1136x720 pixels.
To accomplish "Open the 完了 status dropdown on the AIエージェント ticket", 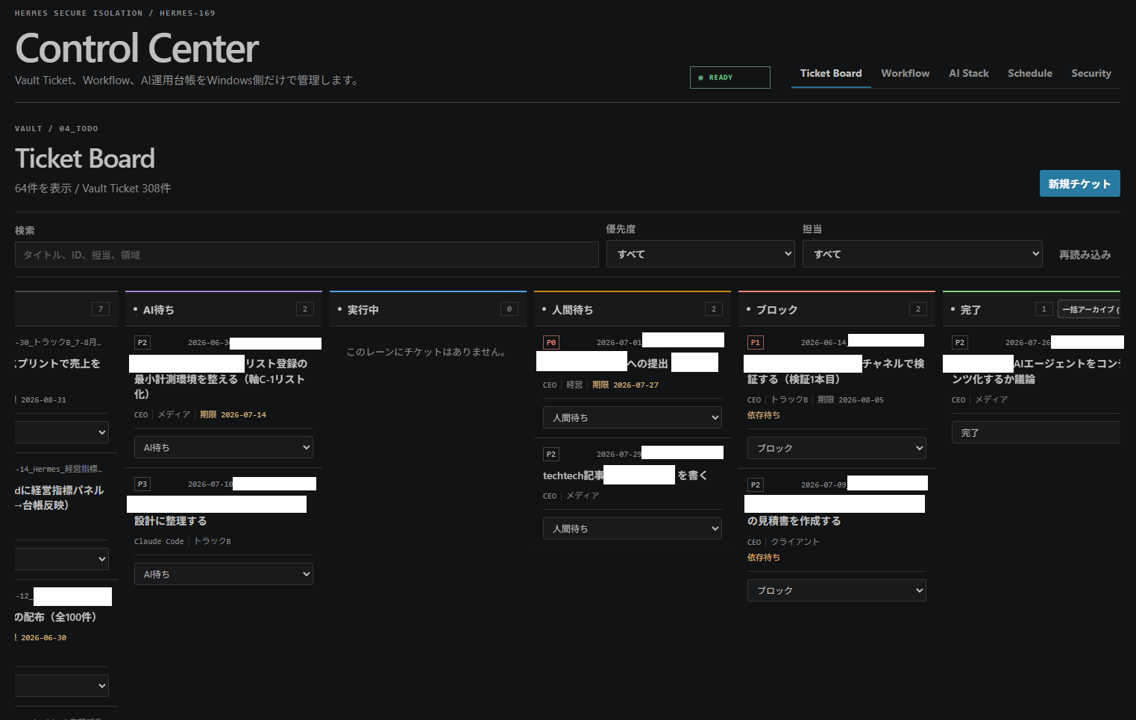I will click(1036, 432).
